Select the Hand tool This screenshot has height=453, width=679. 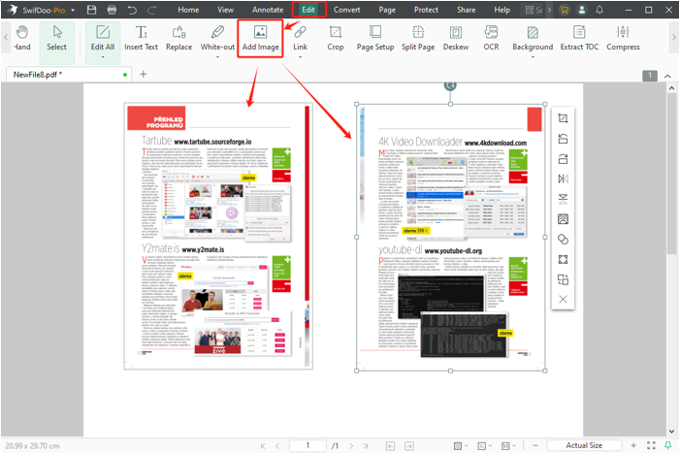tap(21, 39)
